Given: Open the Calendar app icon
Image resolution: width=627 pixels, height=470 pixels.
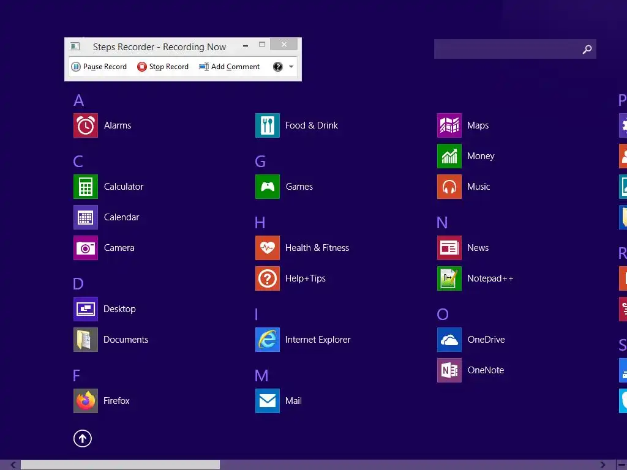Looking at the screenshot, I should (x=86, y=217).
